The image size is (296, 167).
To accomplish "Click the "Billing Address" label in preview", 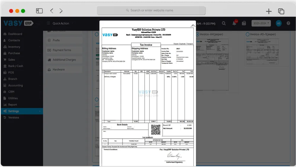I will [109, 48].
